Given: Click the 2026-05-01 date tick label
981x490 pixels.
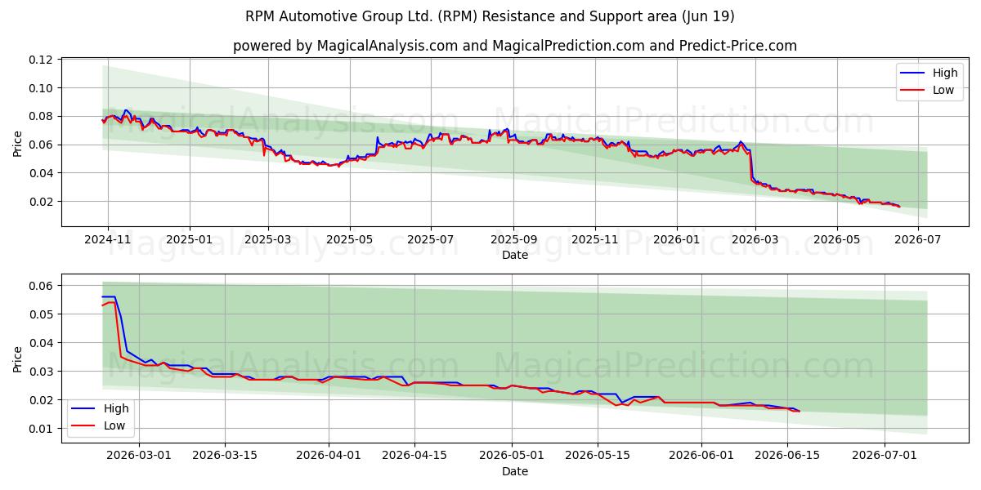Looking at the screenshot, I should pos(513,456).
